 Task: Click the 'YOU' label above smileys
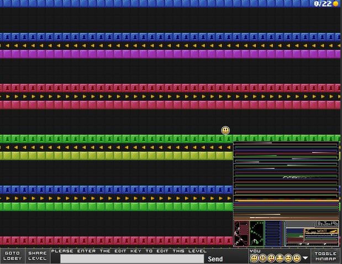coord(255,251)
